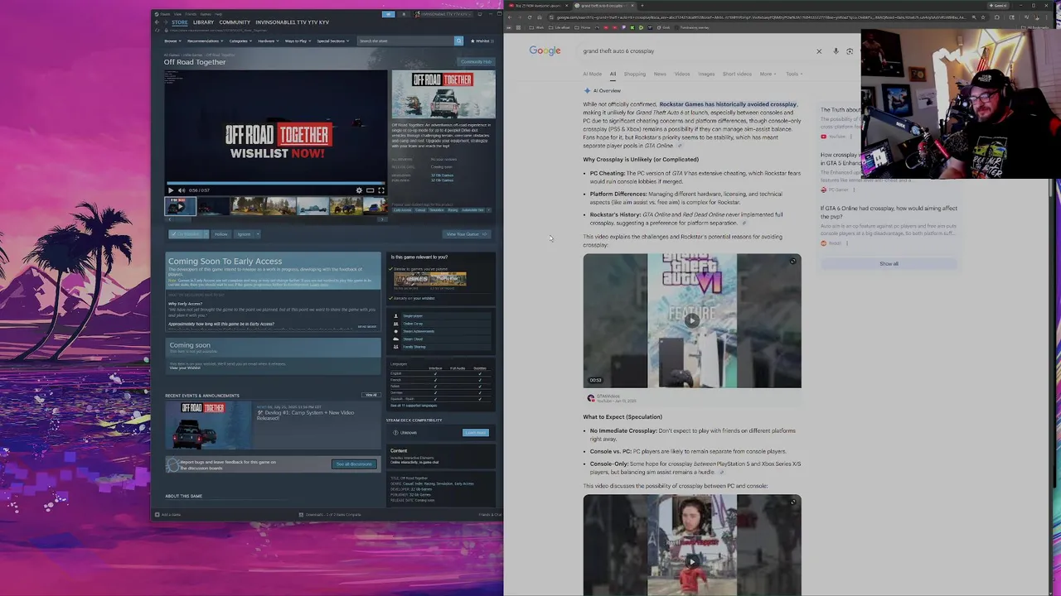The height and width of the screenshot is (596, 1061).
Task: Expand the Hardware menu
Action: [269, 41]
